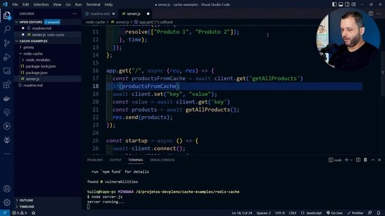Click errors and warnings count in status bar

pyautogui.click(x=20, y=213)
